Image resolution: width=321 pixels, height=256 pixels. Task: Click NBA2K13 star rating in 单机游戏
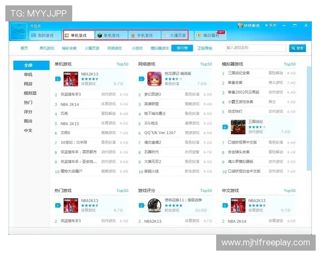click(x=90, y=79)
